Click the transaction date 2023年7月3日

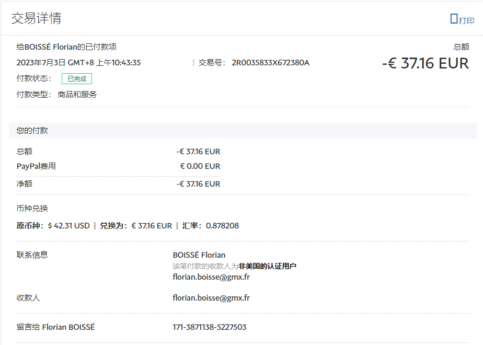coord(41,63)
